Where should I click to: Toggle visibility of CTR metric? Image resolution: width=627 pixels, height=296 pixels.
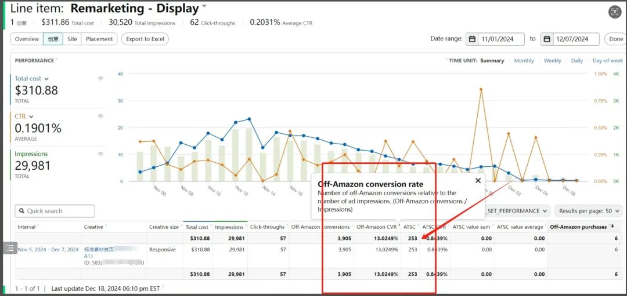coord(100,116)
